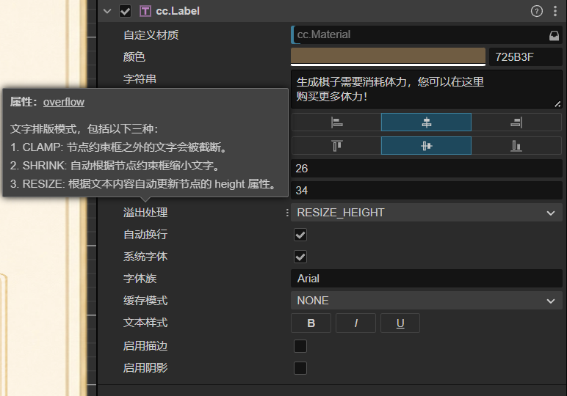567x396 pixels.
Task: Click the font family field Arial
Action: point(426,279)
